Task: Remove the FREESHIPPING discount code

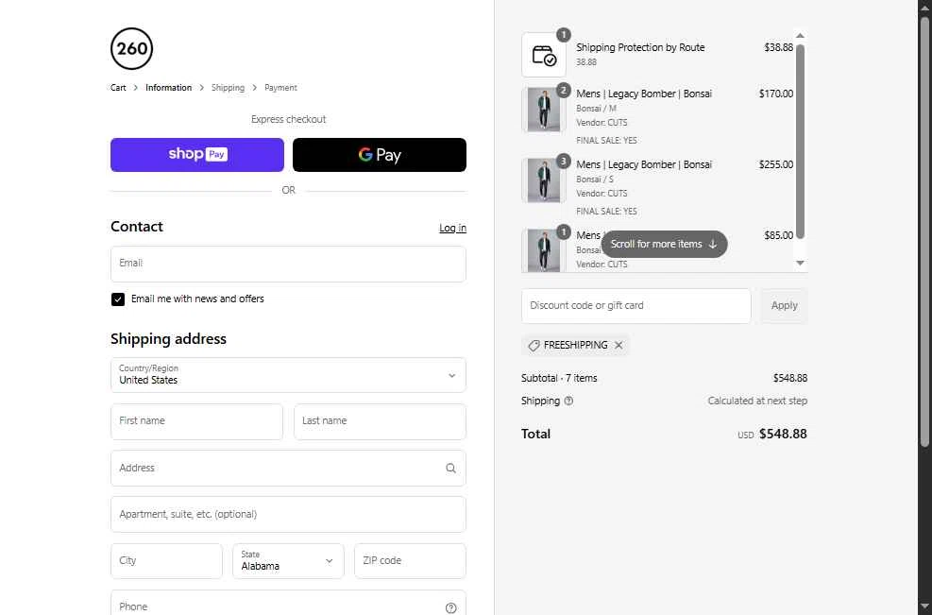Action: click(619, 345)
